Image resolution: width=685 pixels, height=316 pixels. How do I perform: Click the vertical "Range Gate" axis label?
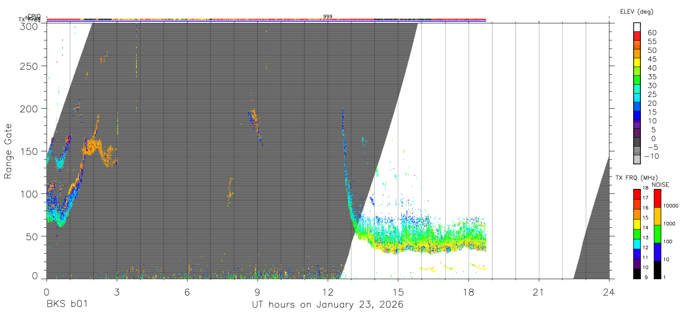pos(8,151)
